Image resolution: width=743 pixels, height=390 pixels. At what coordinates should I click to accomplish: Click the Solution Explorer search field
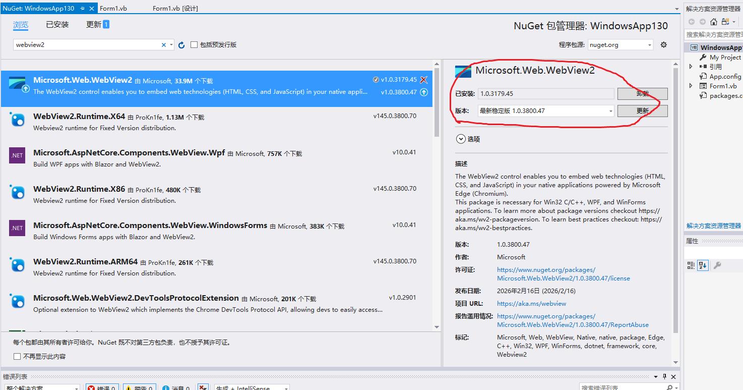(x=714, y=34)
